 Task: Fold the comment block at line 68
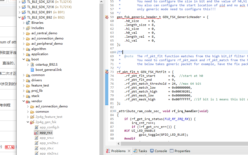(x=115, y=52)
